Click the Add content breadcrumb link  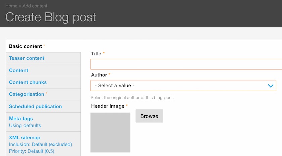coord(35,6)
